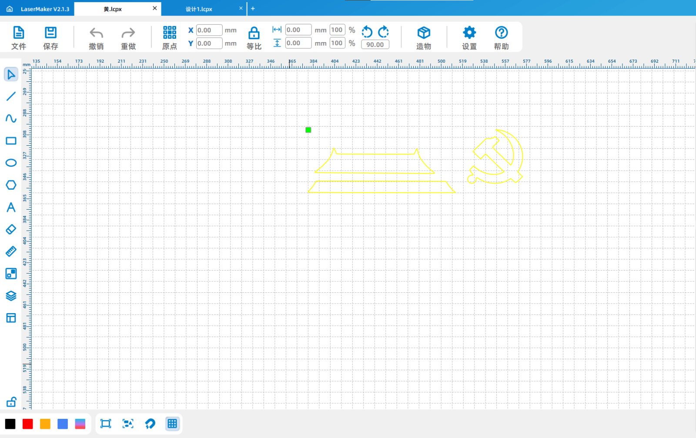This screenshot has height=438, width=696.
Task: Click the 保存 save button
Action: 50,38
